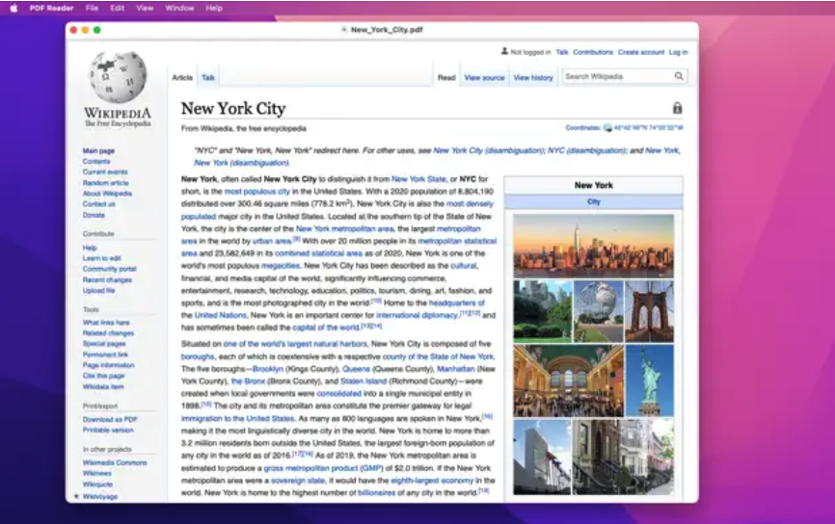Click the PDF document icon in title bar
Image resolution: width=835 pixels, height=524 pixels.
click(344, 30)
